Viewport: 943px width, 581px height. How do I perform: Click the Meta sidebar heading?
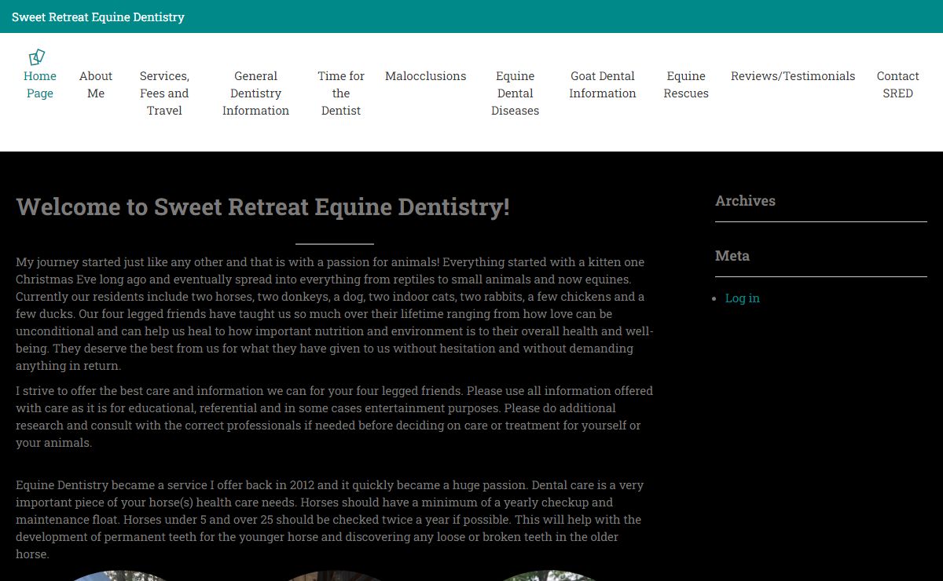coord(732,256)
